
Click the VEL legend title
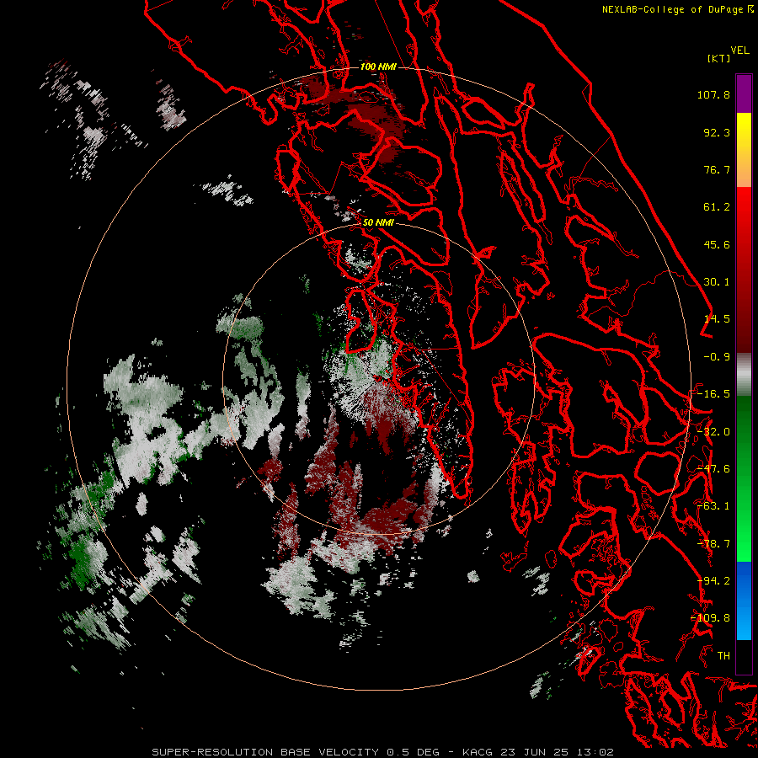coord(740,51)
